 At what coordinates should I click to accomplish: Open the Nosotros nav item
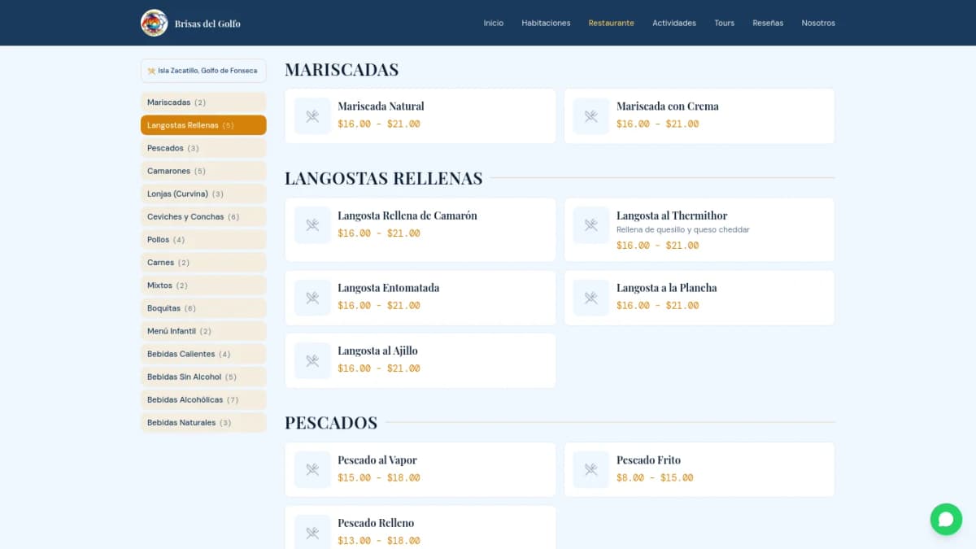tap(818, 23)
